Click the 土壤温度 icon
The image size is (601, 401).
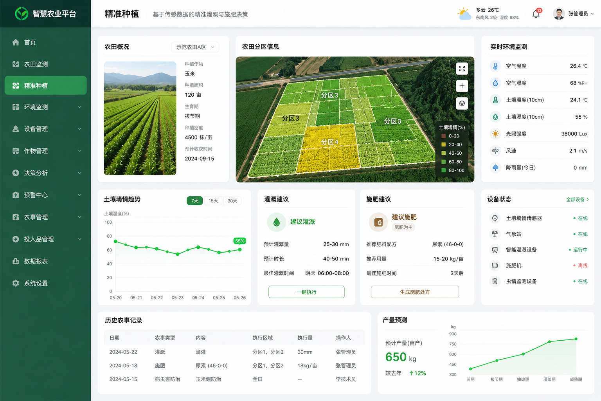click(495, 100)
